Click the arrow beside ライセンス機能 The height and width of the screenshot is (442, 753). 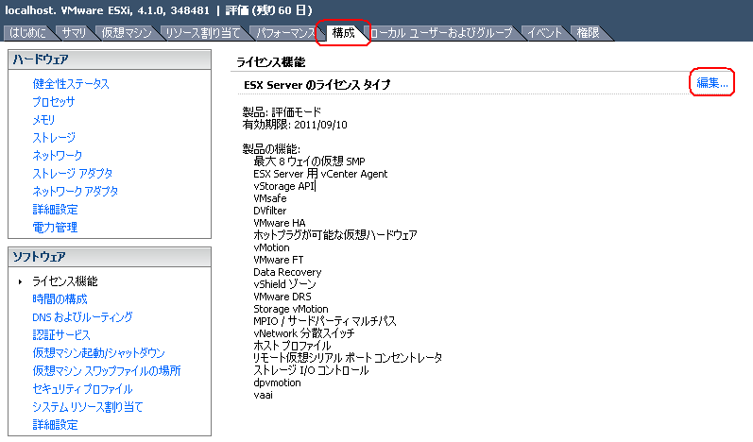(x=19, y=281)
